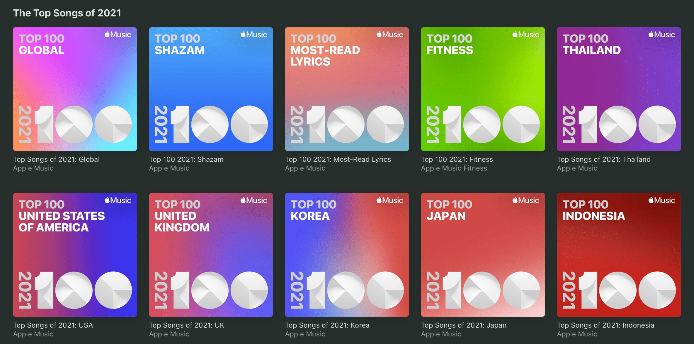694x344 pixels.
Task: Open 'Top Songs of 2021: USA' link
Action: click(53, 325)
